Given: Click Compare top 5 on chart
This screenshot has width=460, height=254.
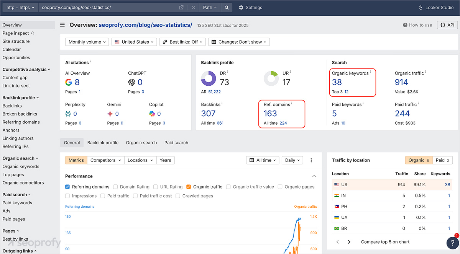Looking at the screenshot, I should [x=385, y=242].
